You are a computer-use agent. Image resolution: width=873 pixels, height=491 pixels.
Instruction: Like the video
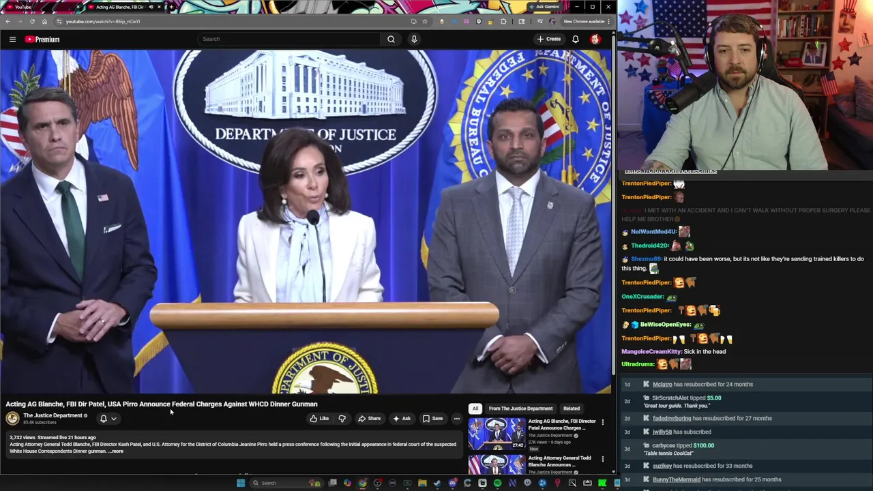[319, 419]
